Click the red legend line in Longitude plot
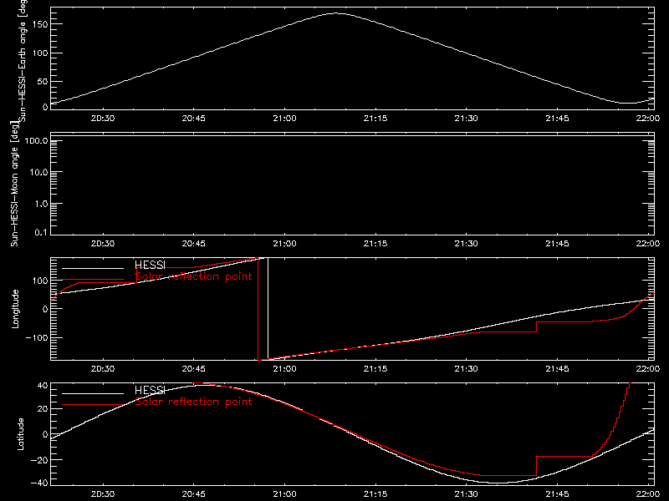Image resolution: width=669 pixels, height=501 pixels. coord(93,280)
